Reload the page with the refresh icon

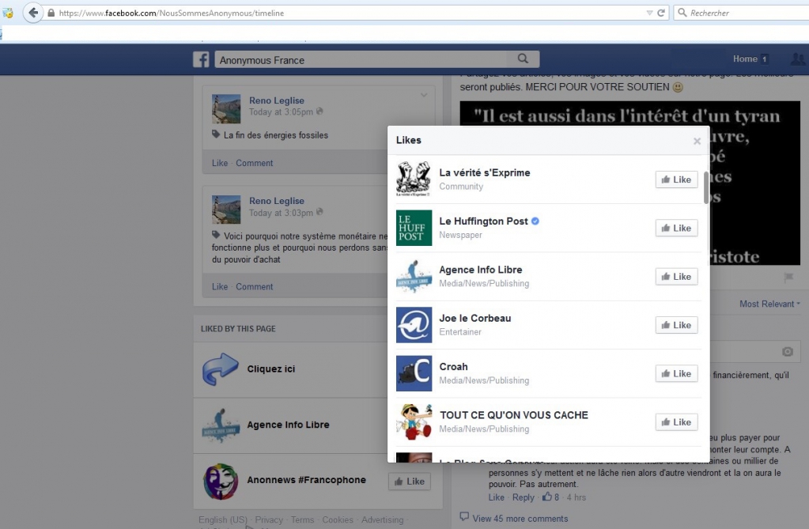coord(661,13)
